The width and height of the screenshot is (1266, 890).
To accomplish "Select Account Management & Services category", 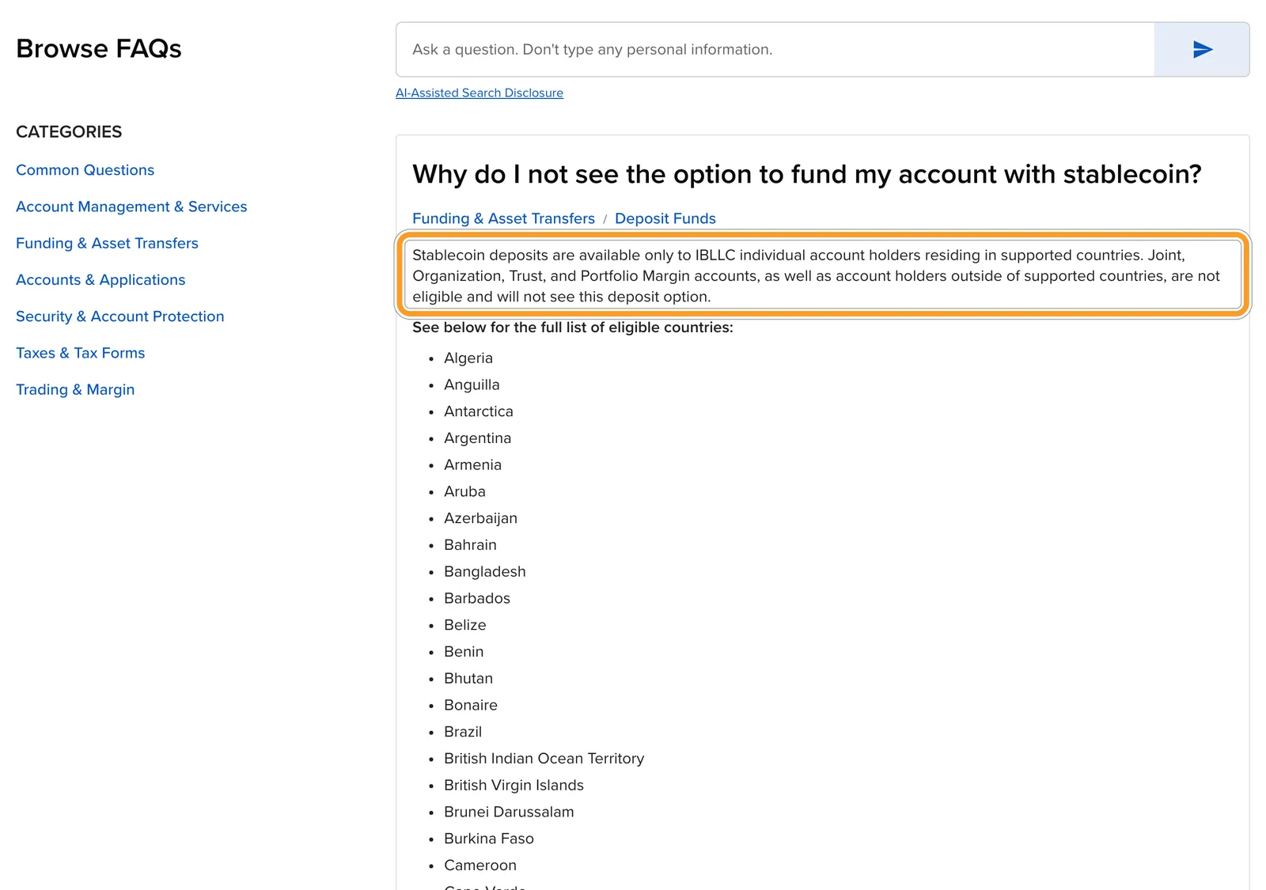I will pos(131,206).
